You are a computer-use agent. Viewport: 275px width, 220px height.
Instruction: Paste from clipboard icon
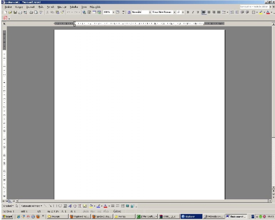click(x=57, y=12)
